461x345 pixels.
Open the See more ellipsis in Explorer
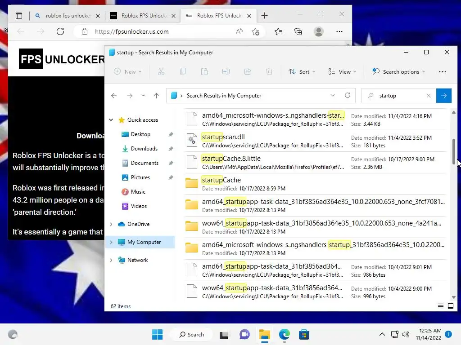(442, 71)
